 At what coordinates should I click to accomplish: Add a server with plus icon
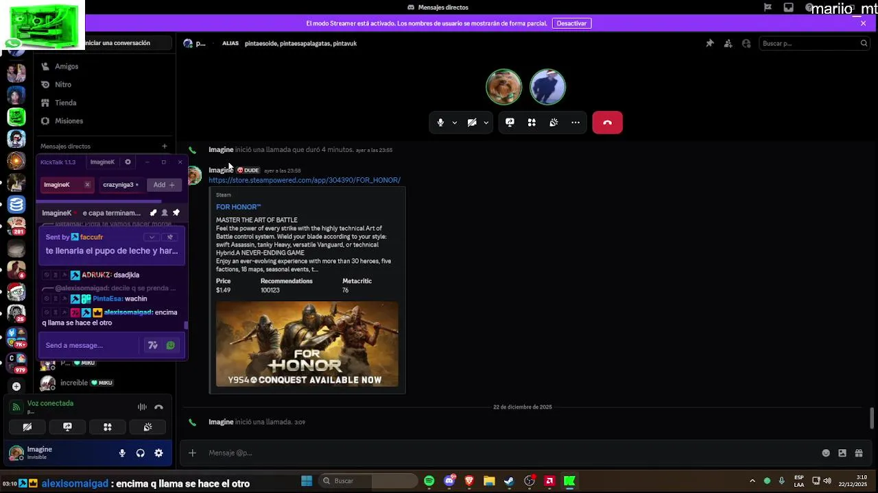point(16,386)
